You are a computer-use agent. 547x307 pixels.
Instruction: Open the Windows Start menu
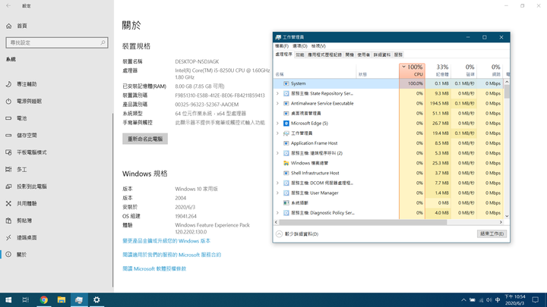coord(8,299)
